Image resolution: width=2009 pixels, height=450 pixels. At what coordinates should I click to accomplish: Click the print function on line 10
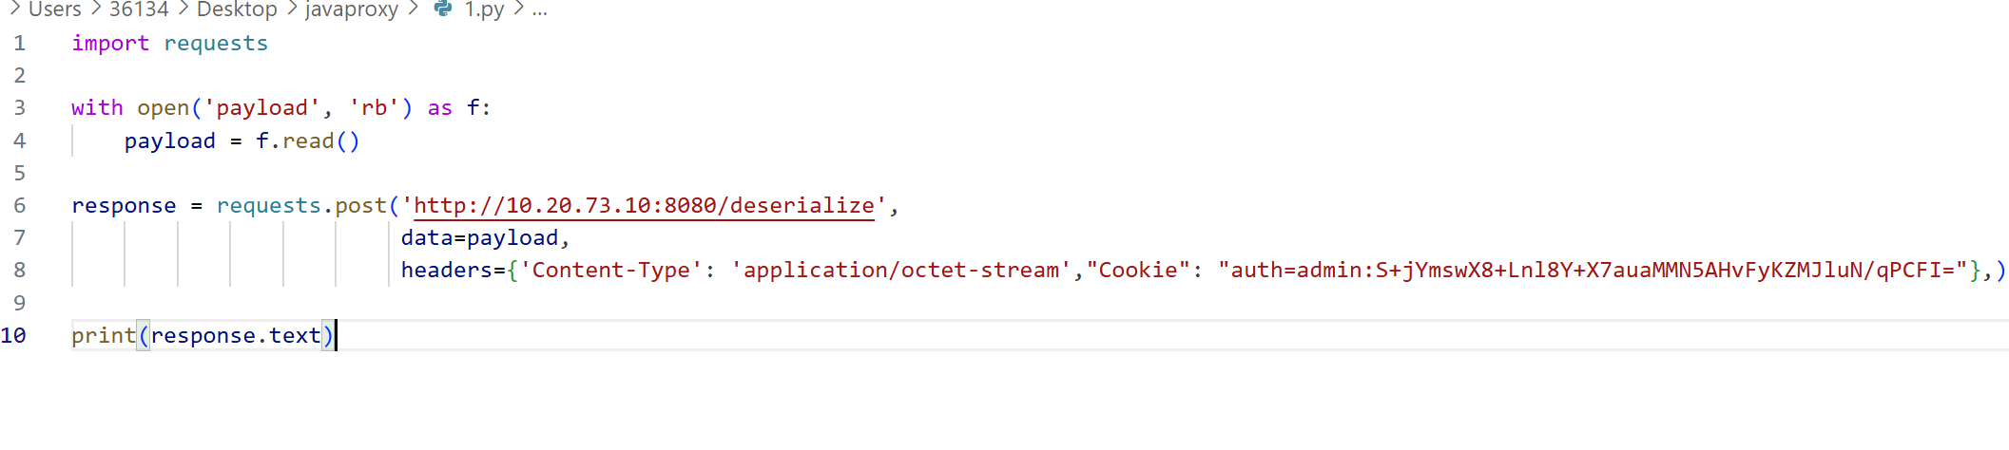(x=104, y=336)
